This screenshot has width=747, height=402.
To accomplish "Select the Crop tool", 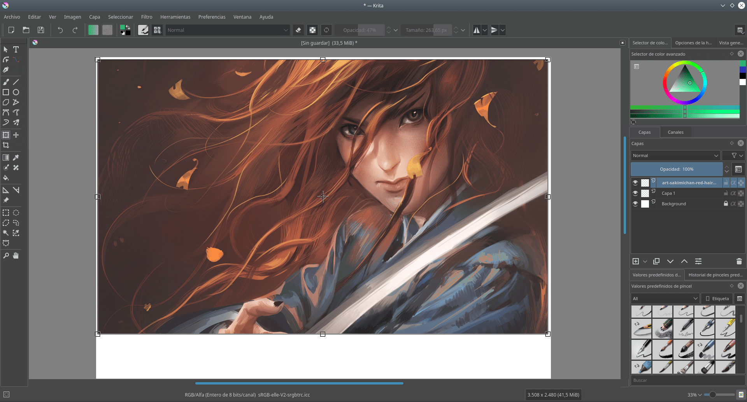I will (6, 145).
